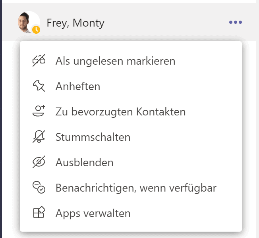Click the add favorite contact person icon
The image size is (259, 238).
[x=39, y=111]
